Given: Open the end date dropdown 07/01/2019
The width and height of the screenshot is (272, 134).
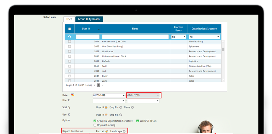Looking at the screenshot, I should [157, 95].
